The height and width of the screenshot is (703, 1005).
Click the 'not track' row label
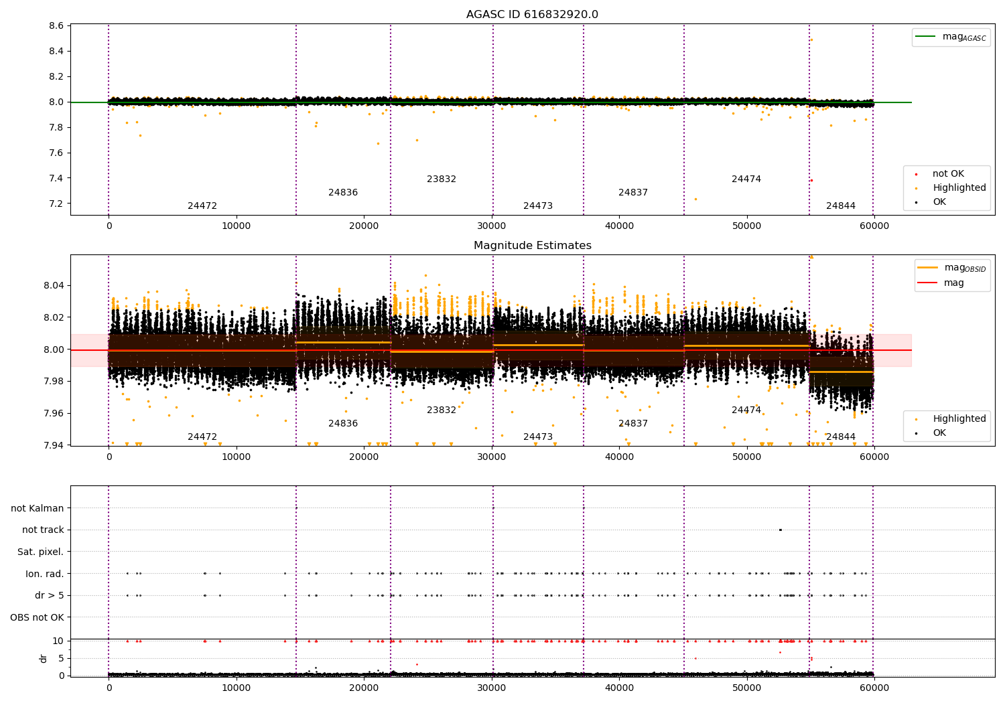(x=43, y=530)
